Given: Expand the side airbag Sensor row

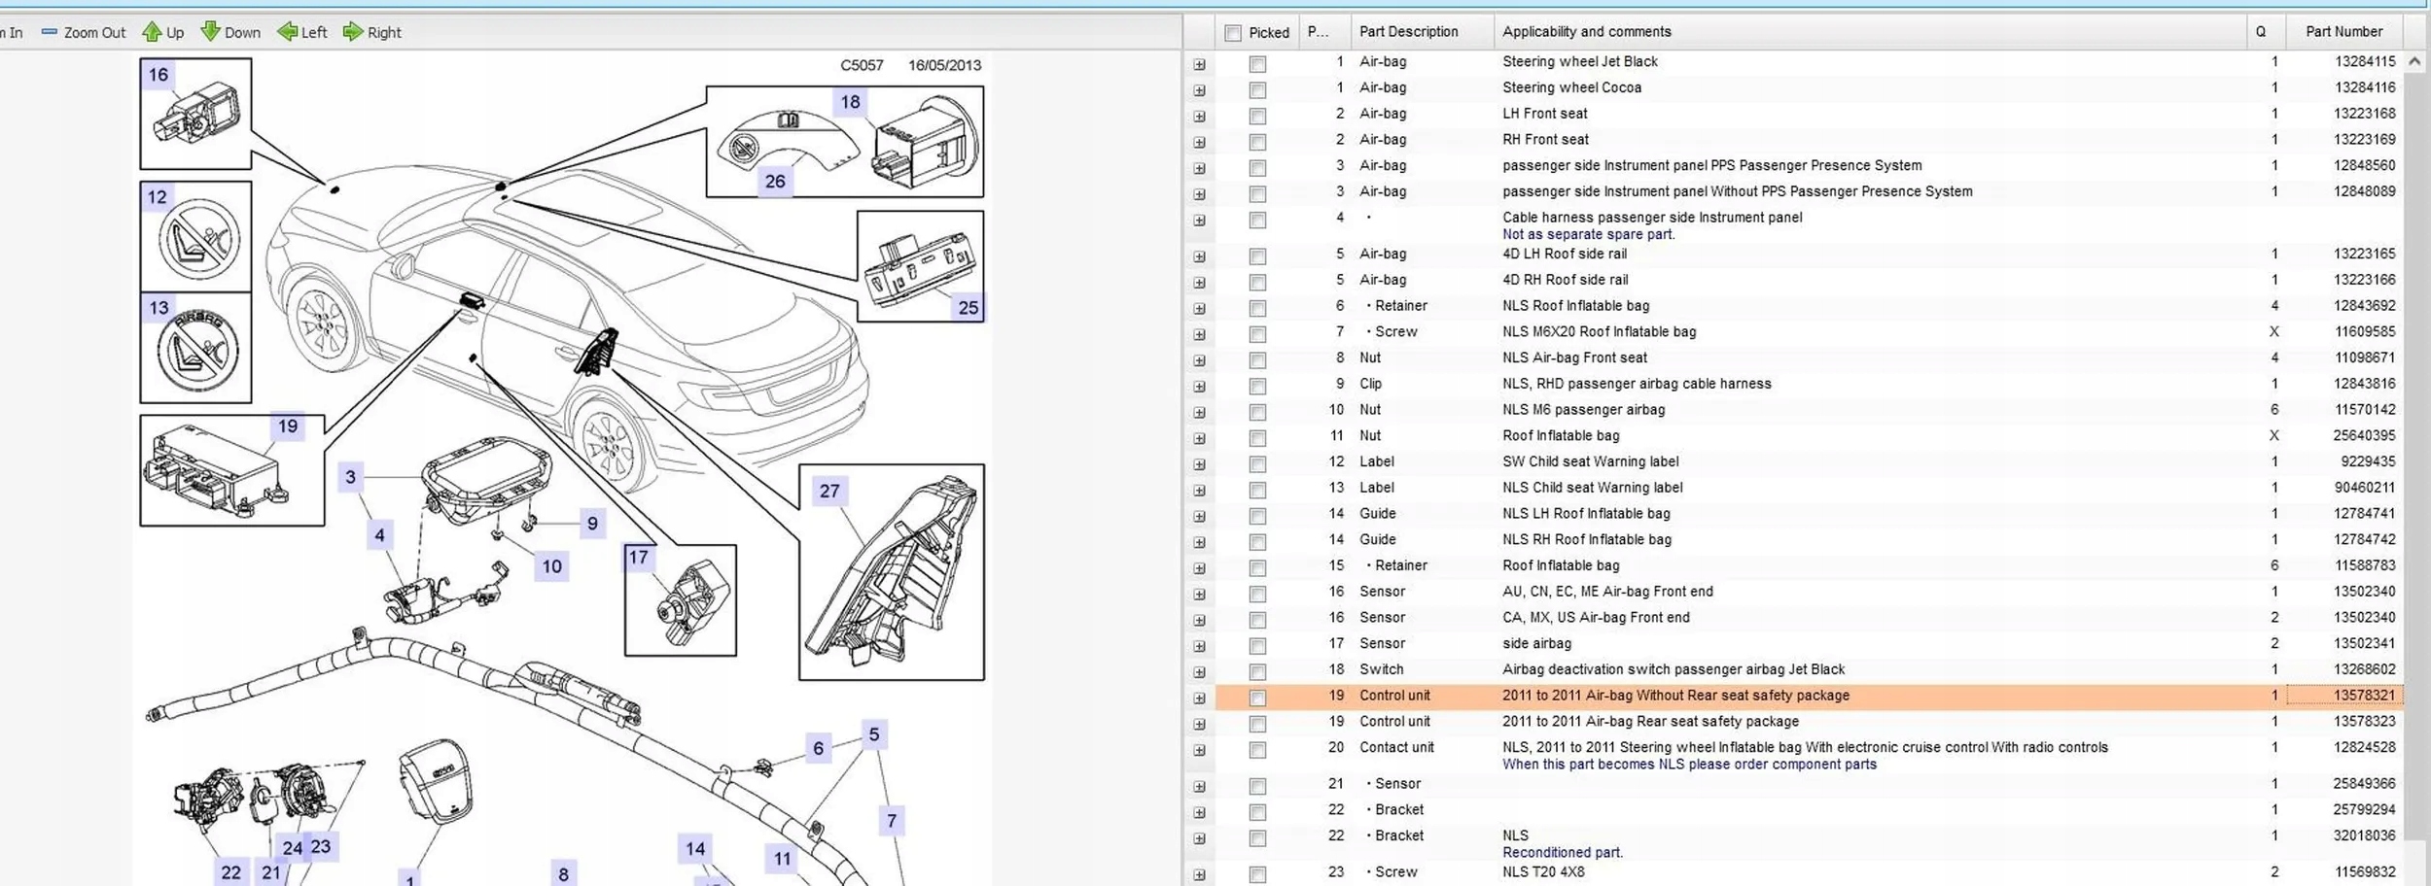Looking at the screenshot, I should coord(1199,646).
